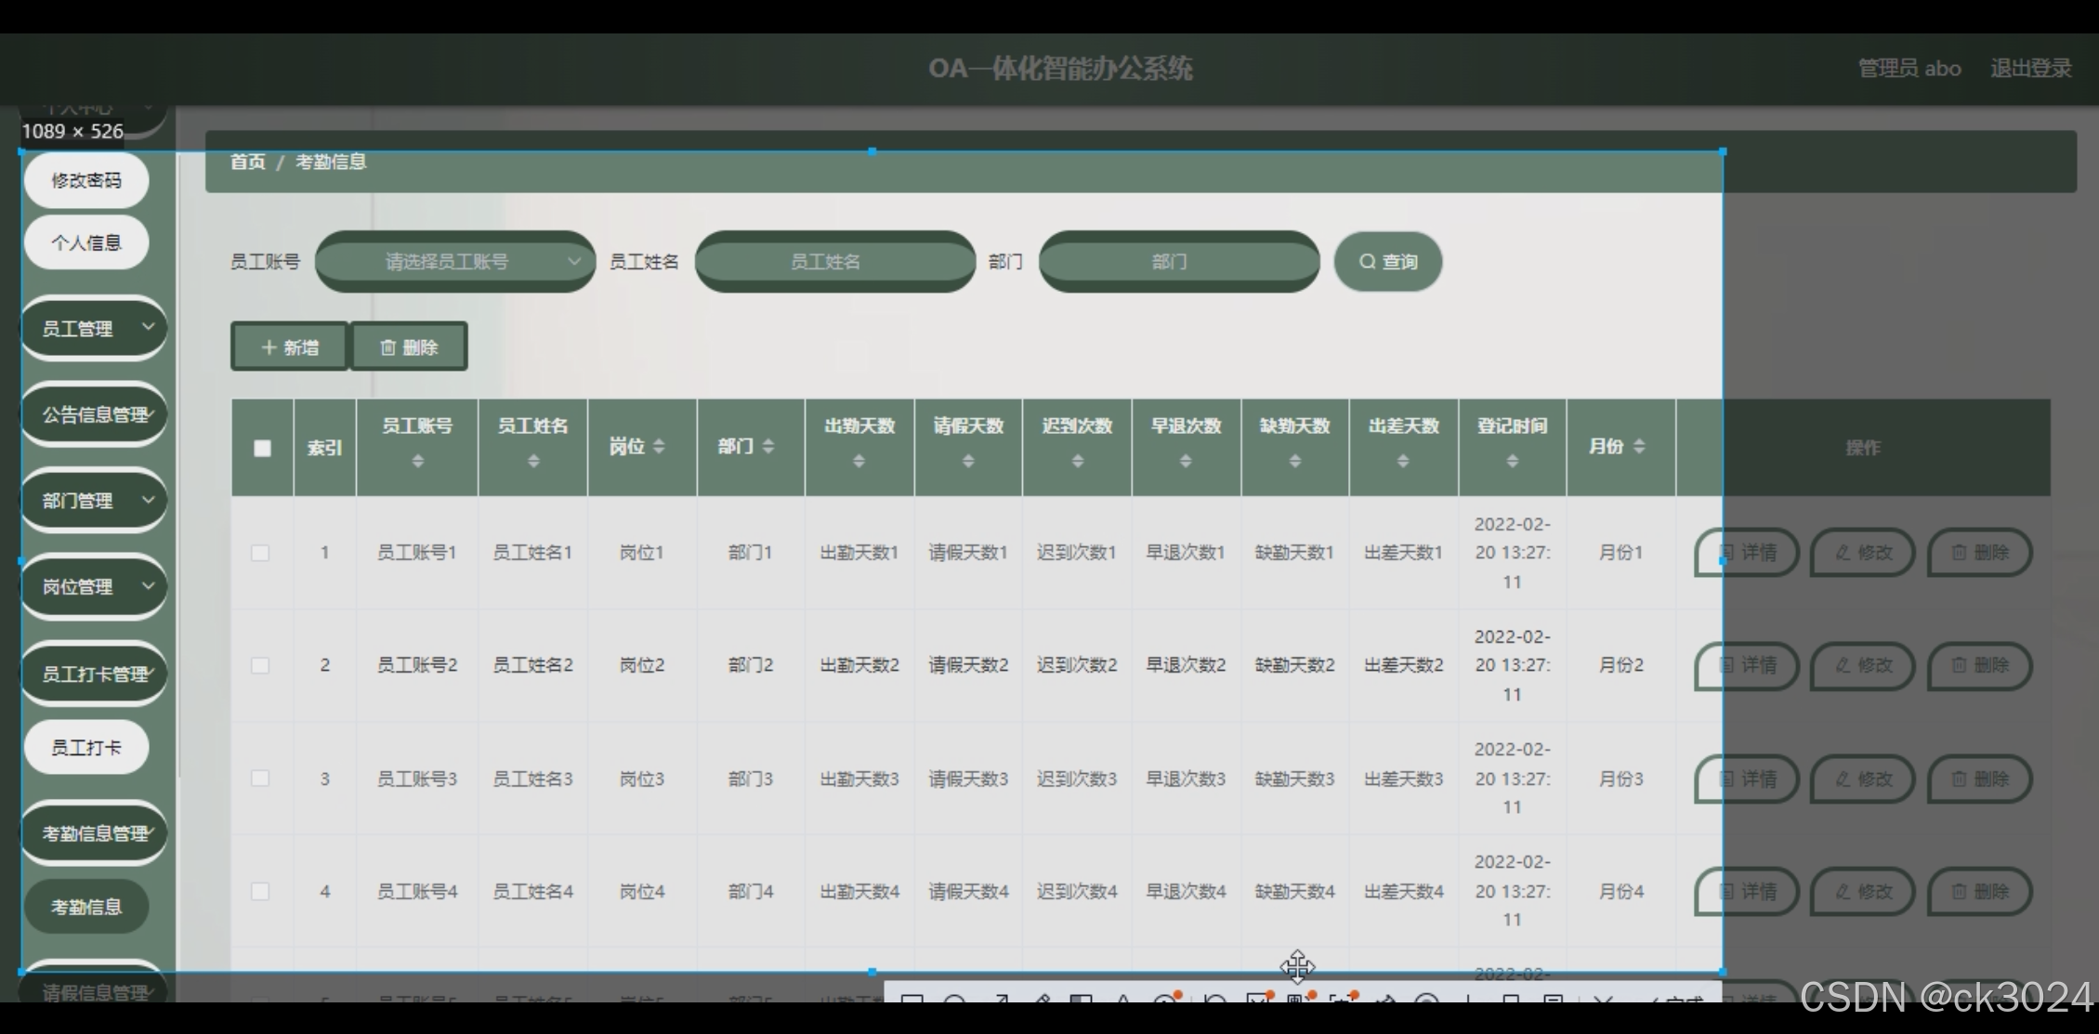Open the 请选择员工账号 dropdown
The image size is (2099, 1034).
tap(454, 261)
